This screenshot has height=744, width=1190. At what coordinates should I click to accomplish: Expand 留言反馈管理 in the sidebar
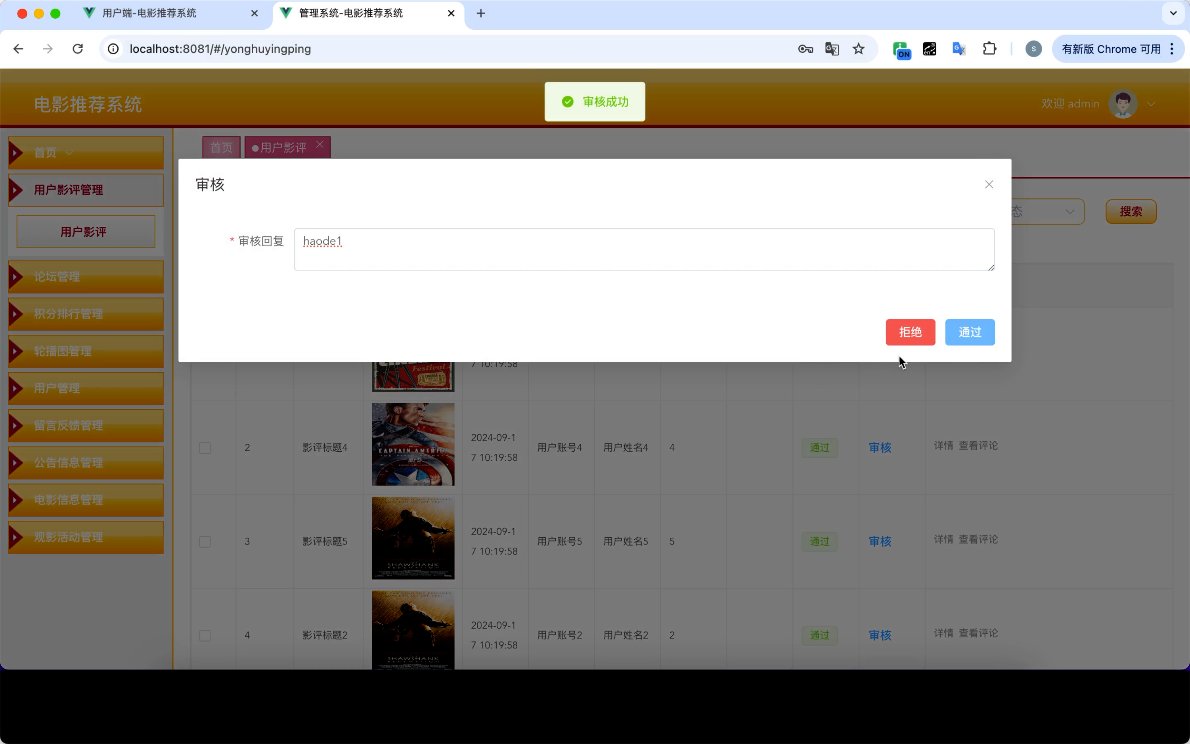click(86, 426)
